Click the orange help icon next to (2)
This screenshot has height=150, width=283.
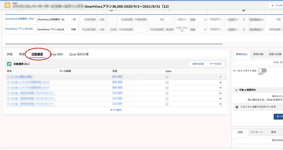(116, 11)
